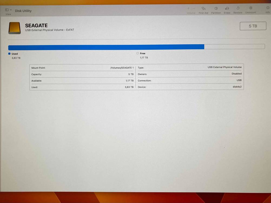Viewport: 271px width, 203px height.
Task: Unmount the SEAGATE volume
Action: (x=250, y=9)
